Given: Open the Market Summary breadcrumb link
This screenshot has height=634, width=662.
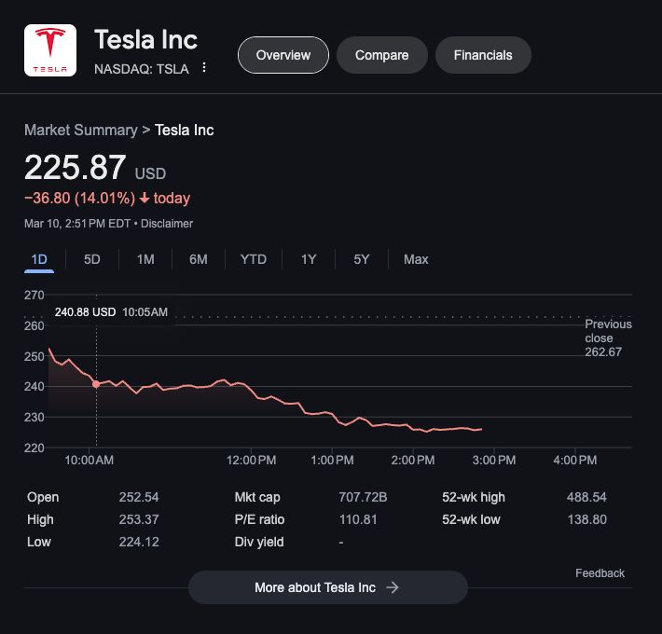Looking at the screenshot, I should tap(81, 130).
